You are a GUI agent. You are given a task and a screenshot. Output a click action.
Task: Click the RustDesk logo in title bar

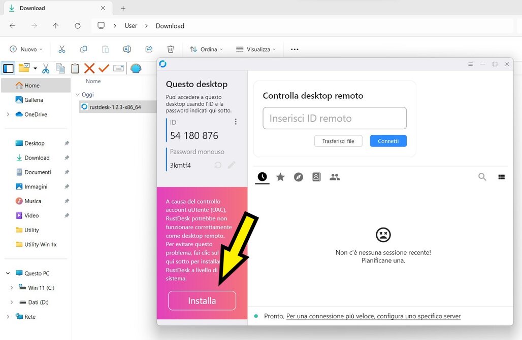coord(163,64)
